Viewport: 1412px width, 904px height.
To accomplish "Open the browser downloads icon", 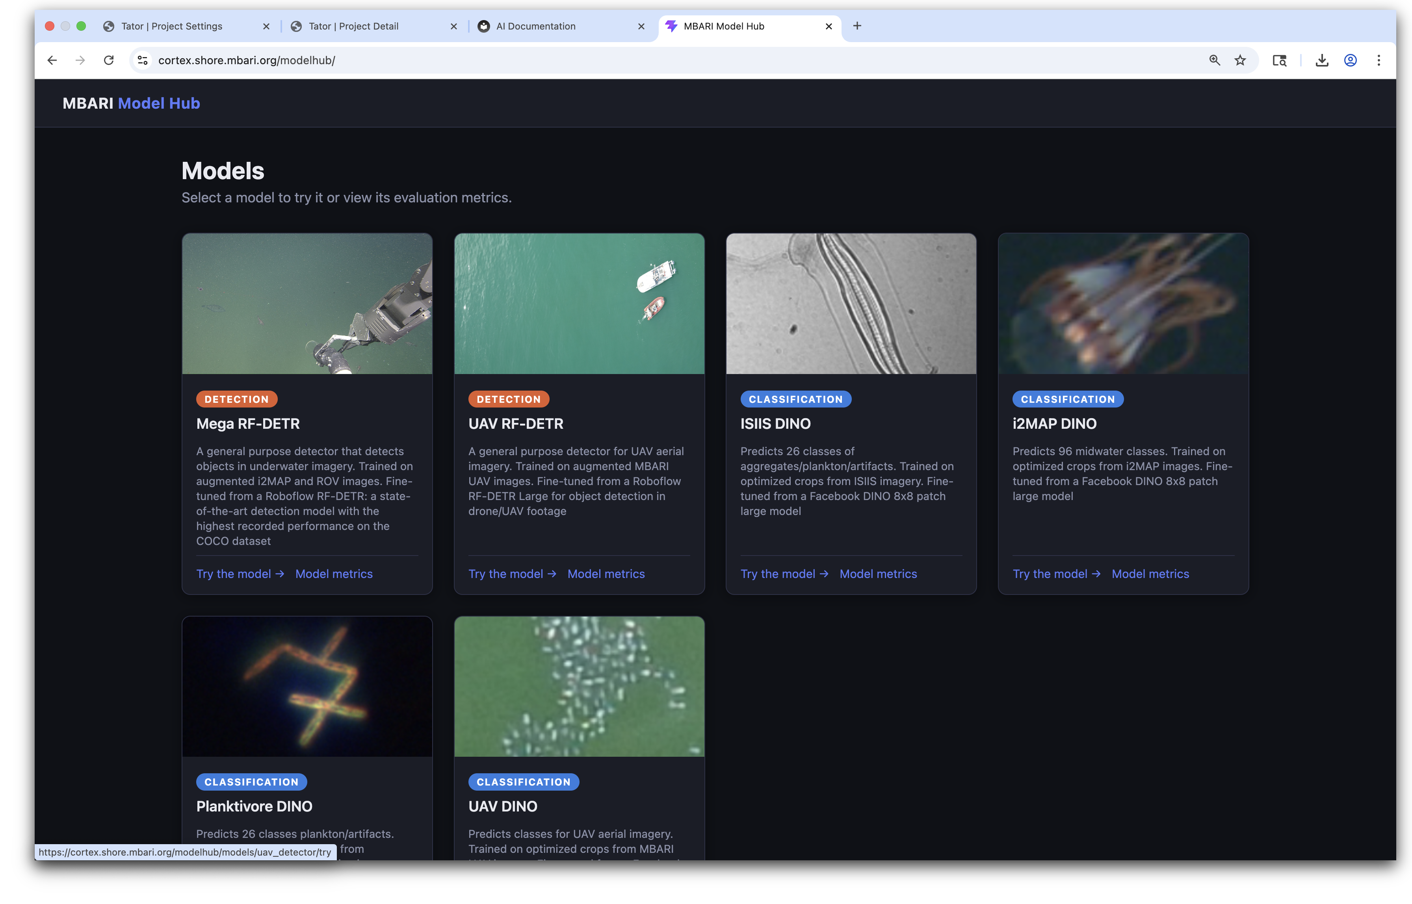I will [x=1321, y=61].
